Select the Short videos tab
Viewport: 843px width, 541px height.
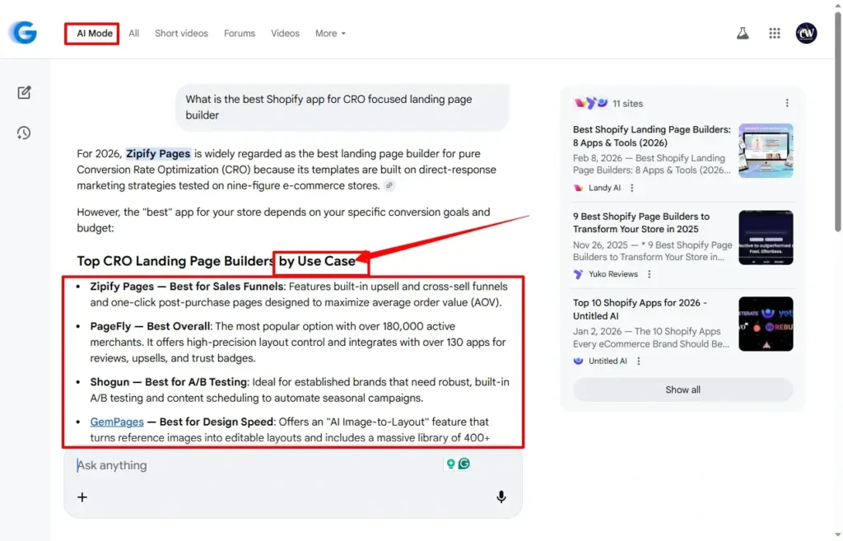(x=181, y=33)
